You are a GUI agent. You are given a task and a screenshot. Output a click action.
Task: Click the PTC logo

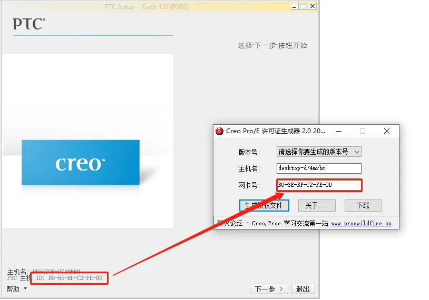click(29, 24)
